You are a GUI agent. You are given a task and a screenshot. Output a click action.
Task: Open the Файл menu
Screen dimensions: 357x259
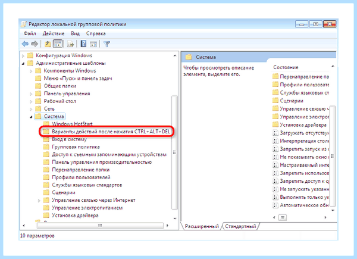point(30,33)
